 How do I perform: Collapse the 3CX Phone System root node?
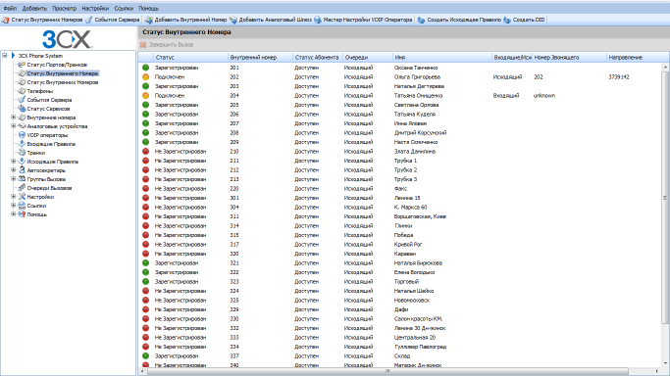5,56
